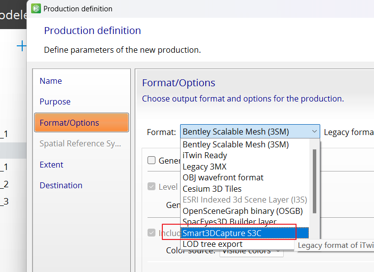
Task: Go to the Name step
Action: 51,81
